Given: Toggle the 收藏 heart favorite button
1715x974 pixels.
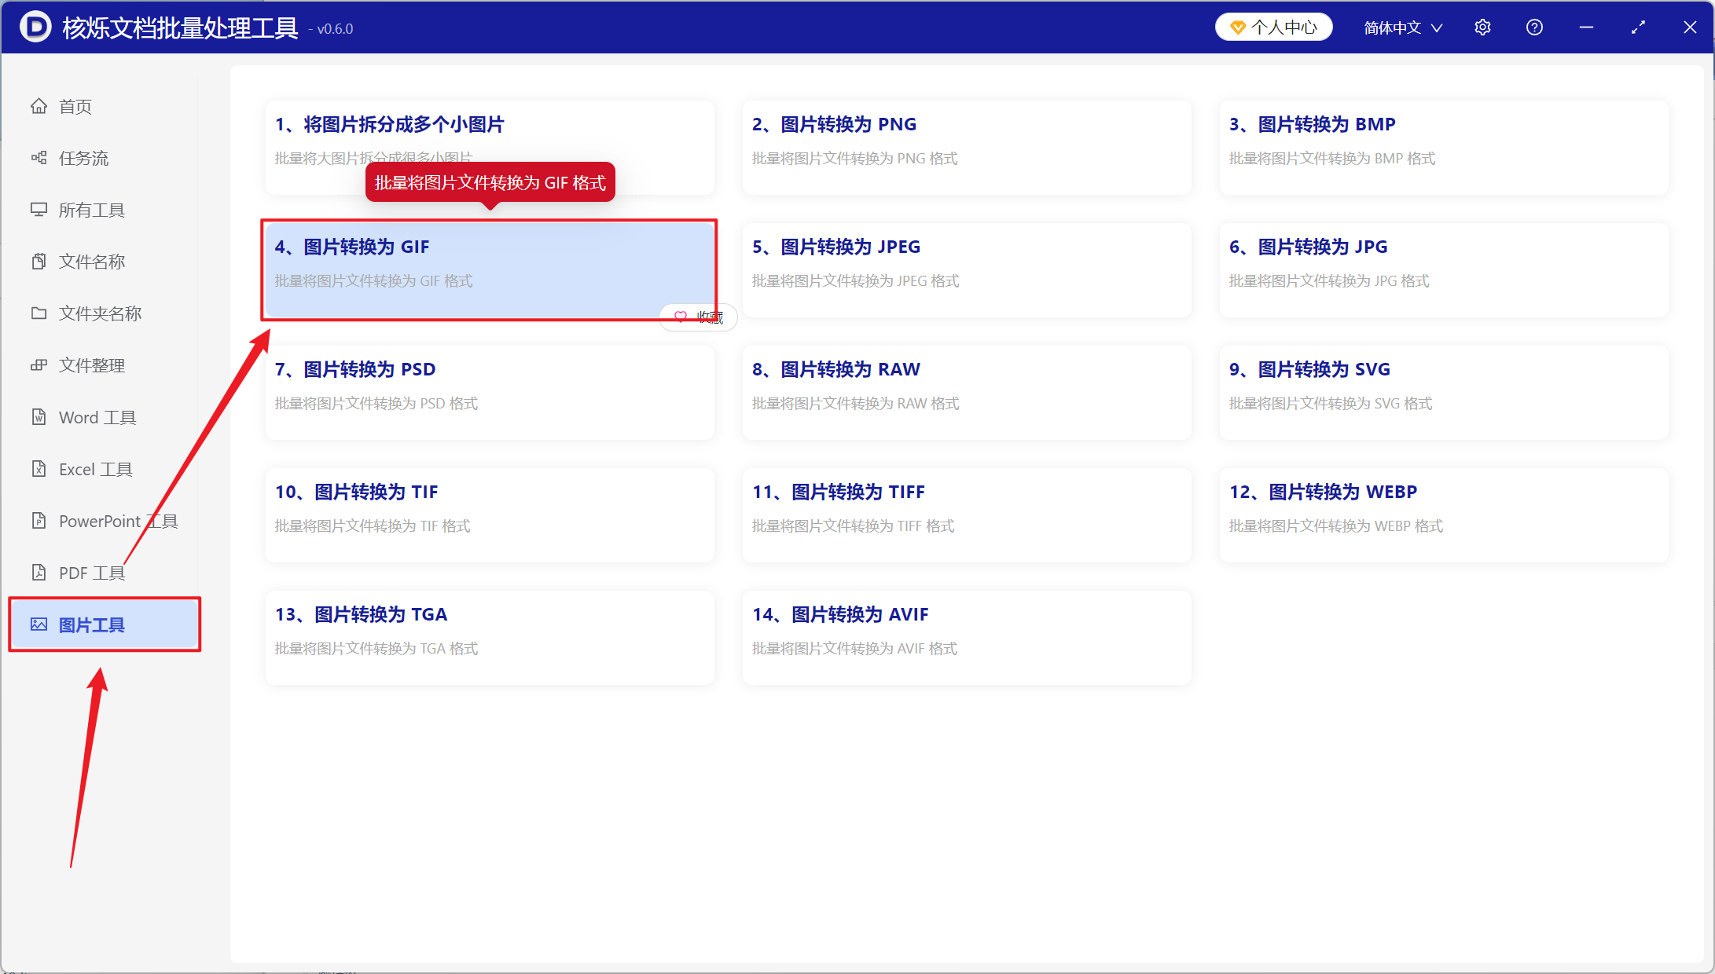Looking at the screenshot, I should pyautogui.click(x=698, y=317).
